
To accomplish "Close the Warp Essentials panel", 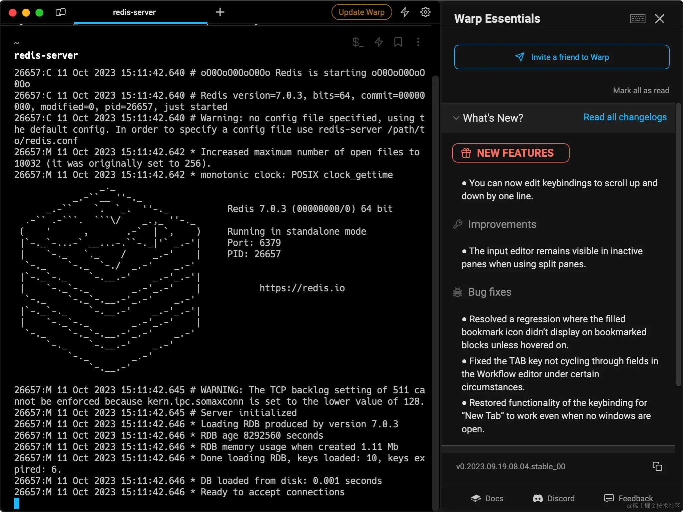I will pos(659,19).
